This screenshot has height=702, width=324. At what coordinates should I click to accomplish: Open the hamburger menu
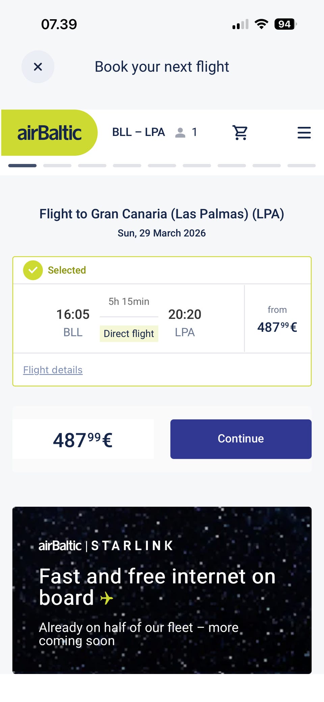[304, 133]
